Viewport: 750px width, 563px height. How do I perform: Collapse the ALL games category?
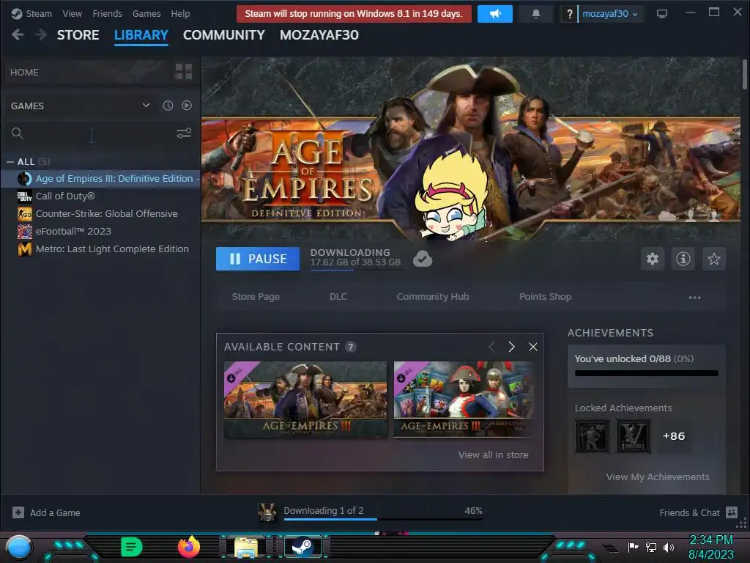[10, 162]
